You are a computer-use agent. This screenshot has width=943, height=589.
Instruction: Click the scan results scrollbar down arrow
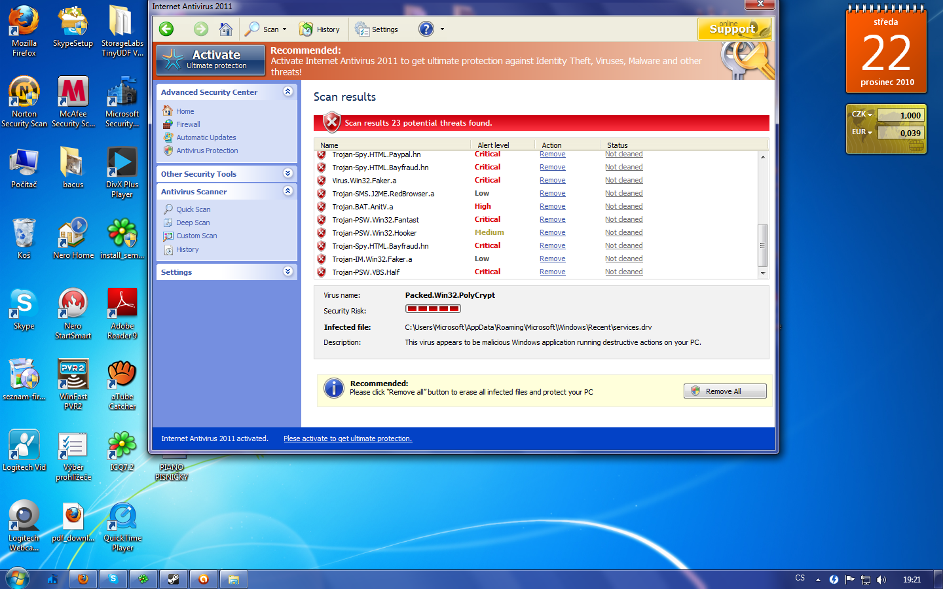pyautogui.click(x=762, y=273)
